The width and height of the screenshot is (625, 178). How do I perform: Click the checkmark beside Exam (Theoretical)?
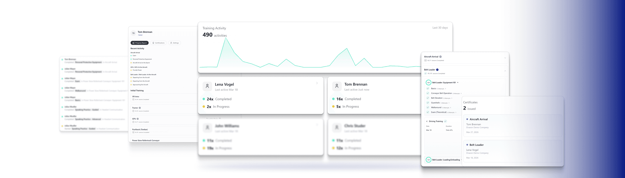coord(428,112)
